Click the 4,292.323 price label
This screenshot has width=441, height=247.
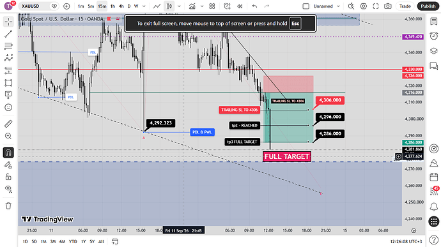pos(160,123)
